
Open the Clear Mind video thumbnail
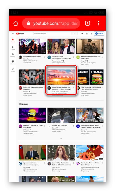pyautogui.click(x=61, y=77)
